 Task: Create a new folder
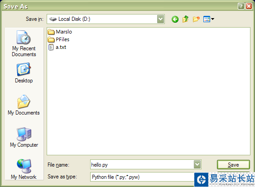pyautogui.click(x=196, y=19)
